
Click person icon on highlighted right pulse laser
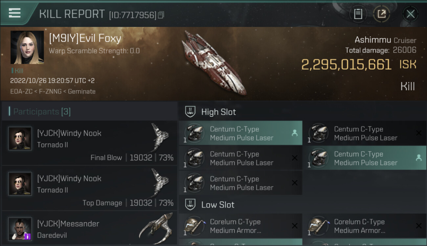point(419,158)
